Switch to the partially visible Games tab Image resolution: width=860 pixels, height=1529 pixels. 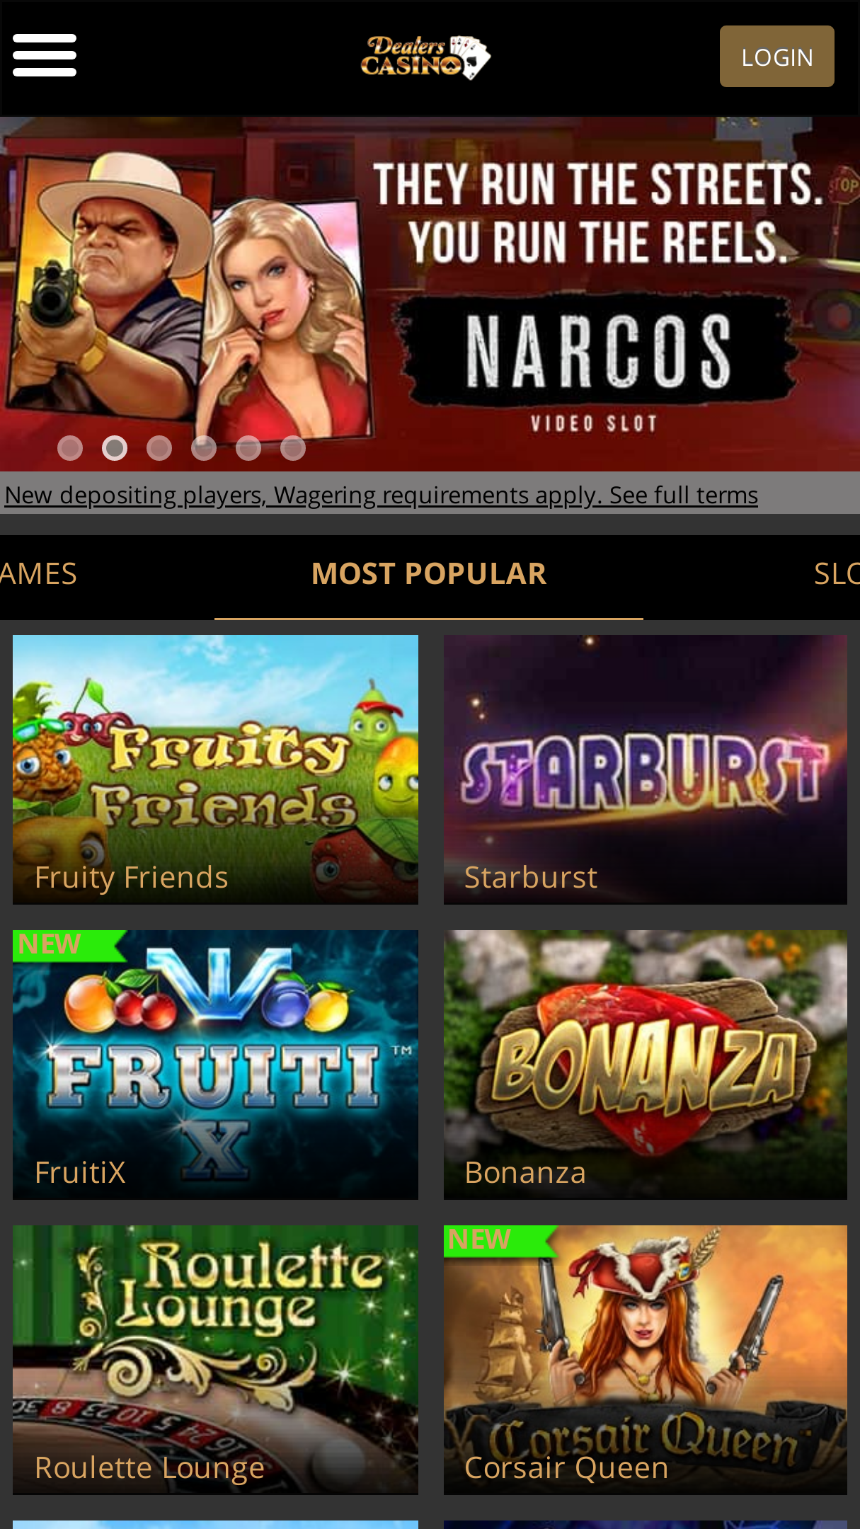point(38,574)
